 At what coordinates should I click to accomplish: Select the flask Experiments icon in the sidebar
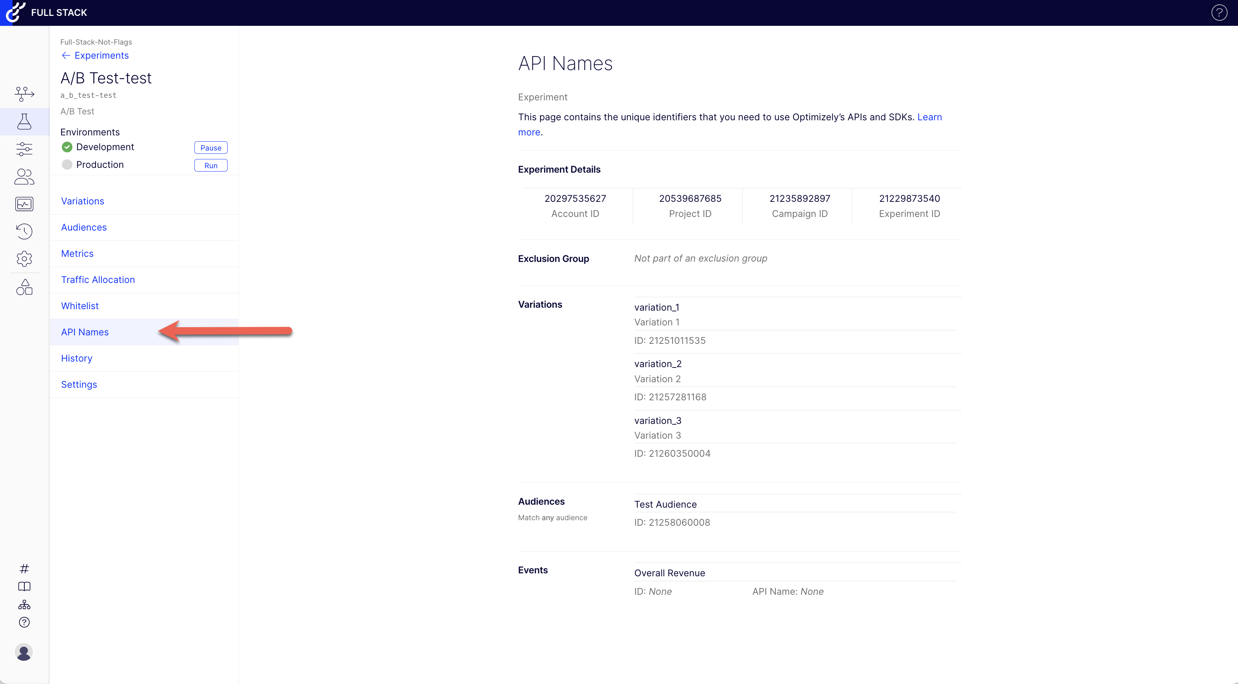(24, 122)
